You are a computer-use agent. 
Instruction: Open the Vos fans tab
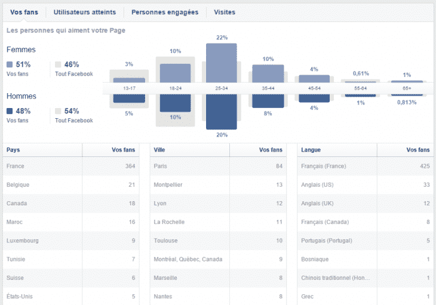coord(24,12)
